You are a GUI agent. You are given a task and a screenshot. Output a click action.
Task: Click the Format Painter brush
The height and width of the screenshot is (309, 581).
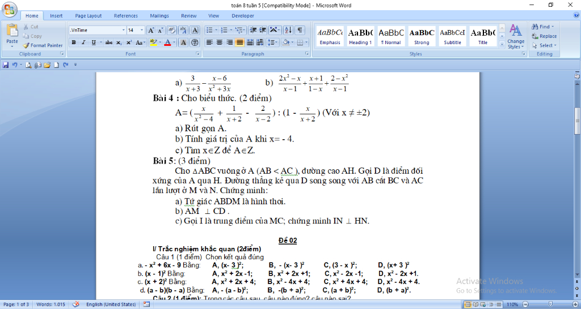(26, 45)
